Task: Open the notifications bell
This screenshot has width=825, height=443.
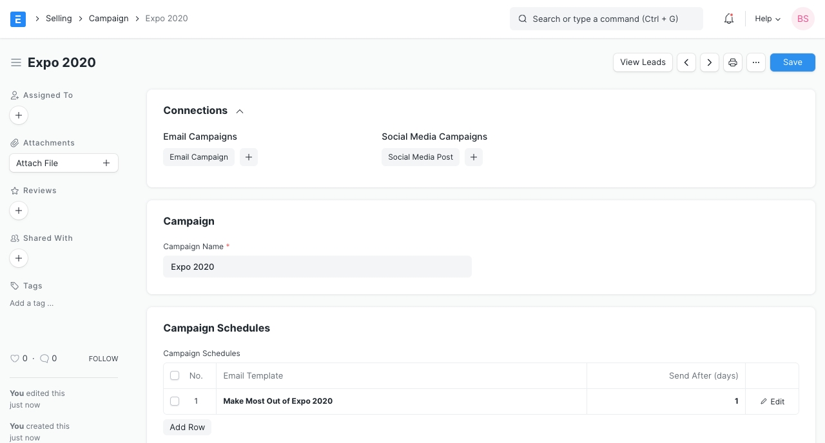Action: 729,19
